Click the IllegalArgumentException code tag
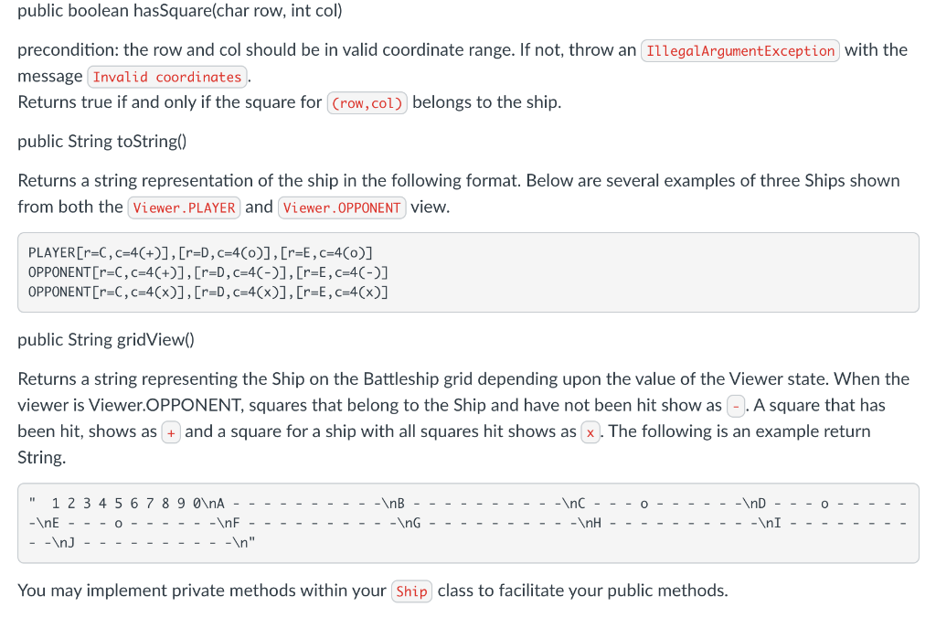This screenshot has width=936, height=617. pyautogui.click(x=739, y=50)
